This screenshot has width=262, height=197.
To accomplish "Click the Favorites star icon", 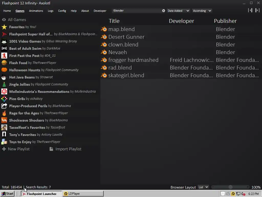I will click(x=4, y=27).
